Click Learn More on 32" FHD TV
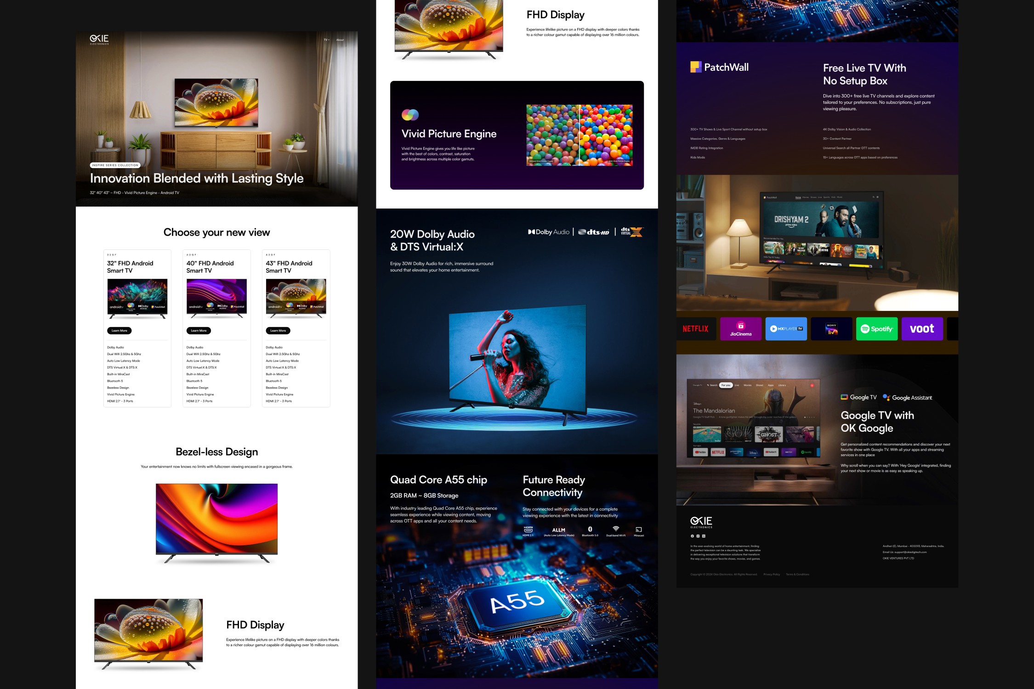 click(119, 331)
